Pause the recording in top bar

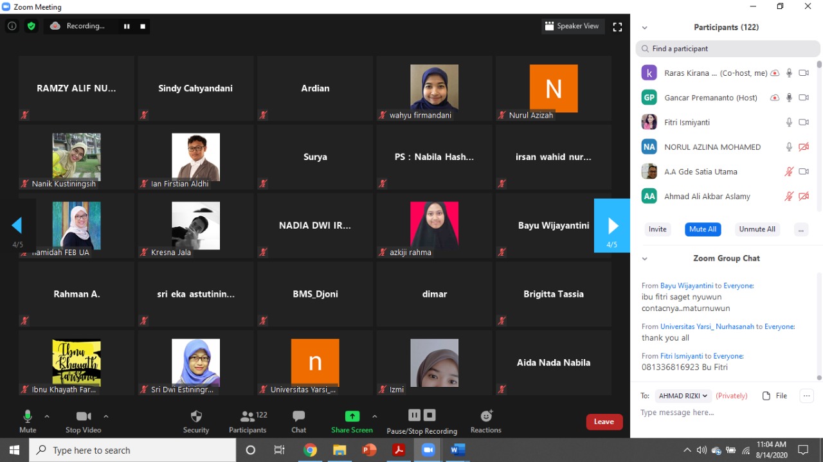[127, 26]
